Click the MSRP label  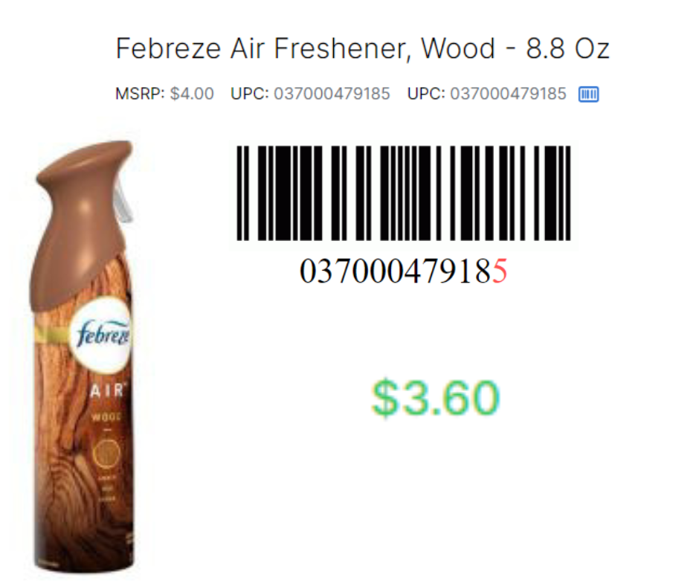(140, 94)
